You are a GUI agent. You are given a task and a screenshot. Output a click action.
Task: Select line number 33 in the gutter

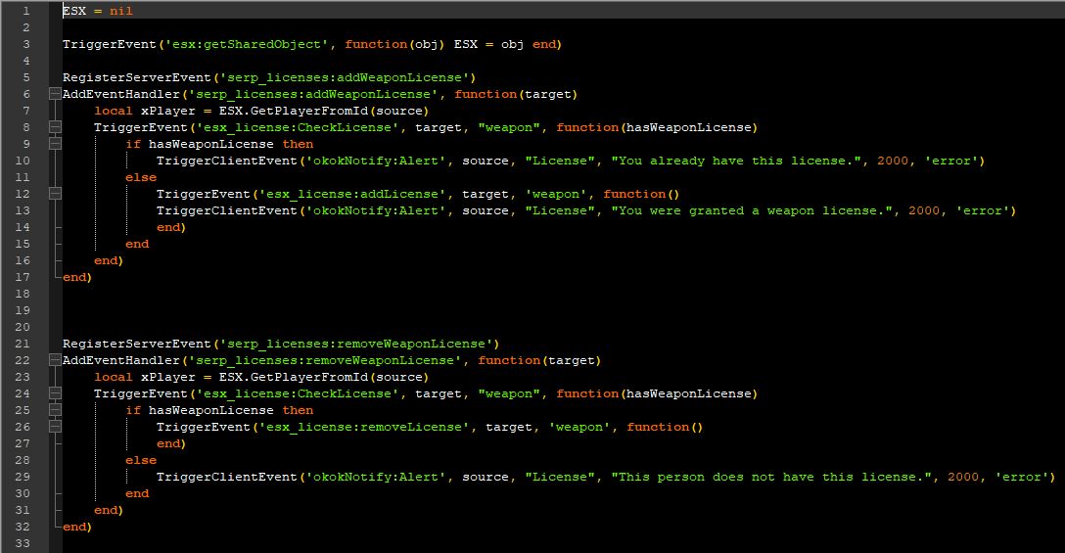[23, 543]
